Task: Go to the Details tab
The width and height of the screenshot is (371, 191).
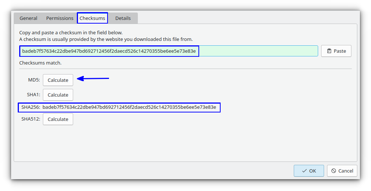Action: (x=123, y=18)
